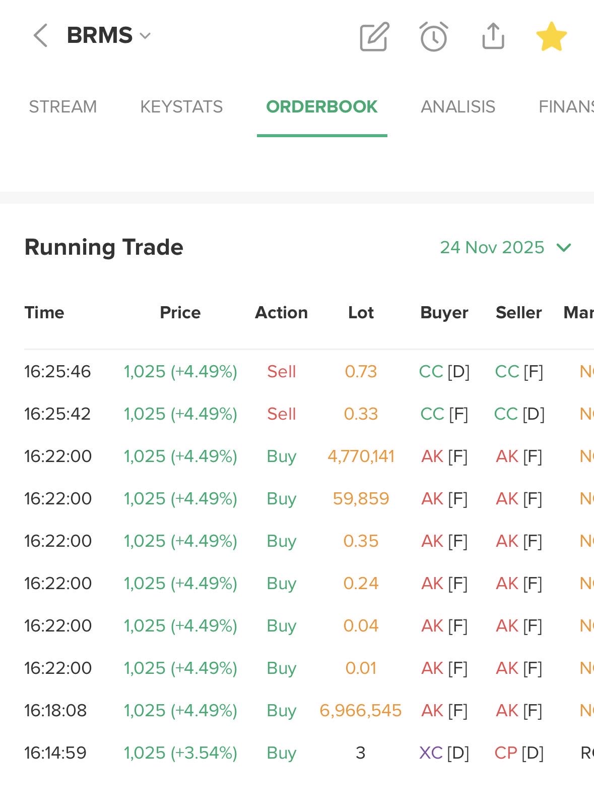Open the ANALISIS tab
Viewport: 594px width, 802px height.
[458, 106]
